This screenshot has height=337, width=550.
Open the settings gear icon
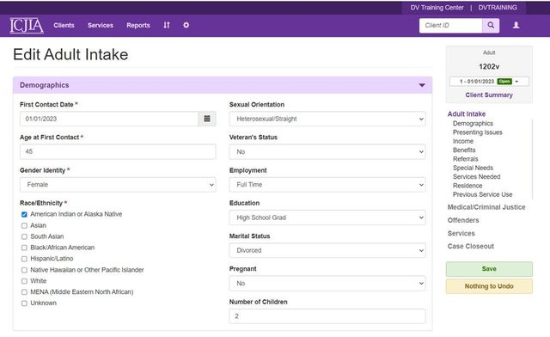[186, 25]
